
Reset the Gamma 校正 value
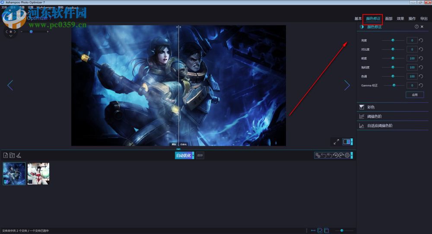click(x=421, y=85)
